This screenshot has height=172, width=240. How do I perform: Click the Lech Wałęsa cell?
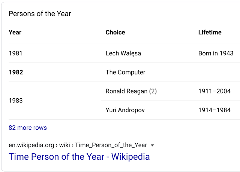tap(123, 53)
